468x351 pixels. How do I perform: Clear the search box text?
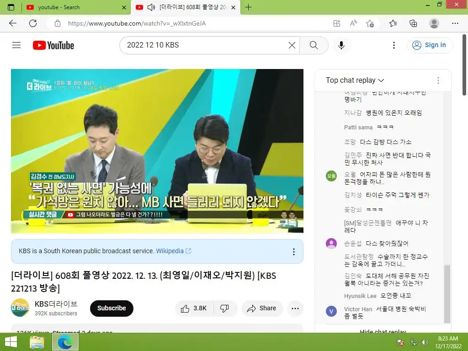(x=292, y=45)
